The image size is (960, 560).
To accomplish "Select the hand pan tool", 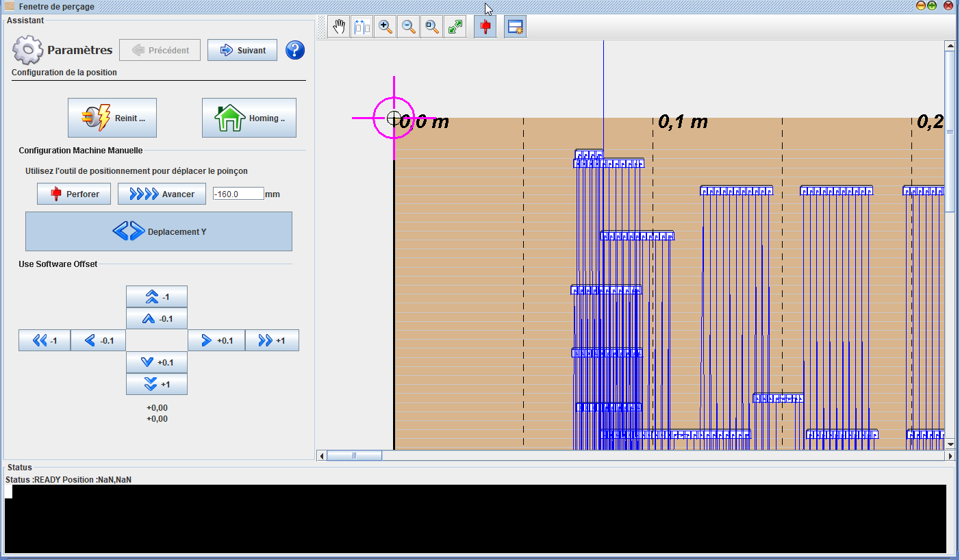I will tap(339, 27).
